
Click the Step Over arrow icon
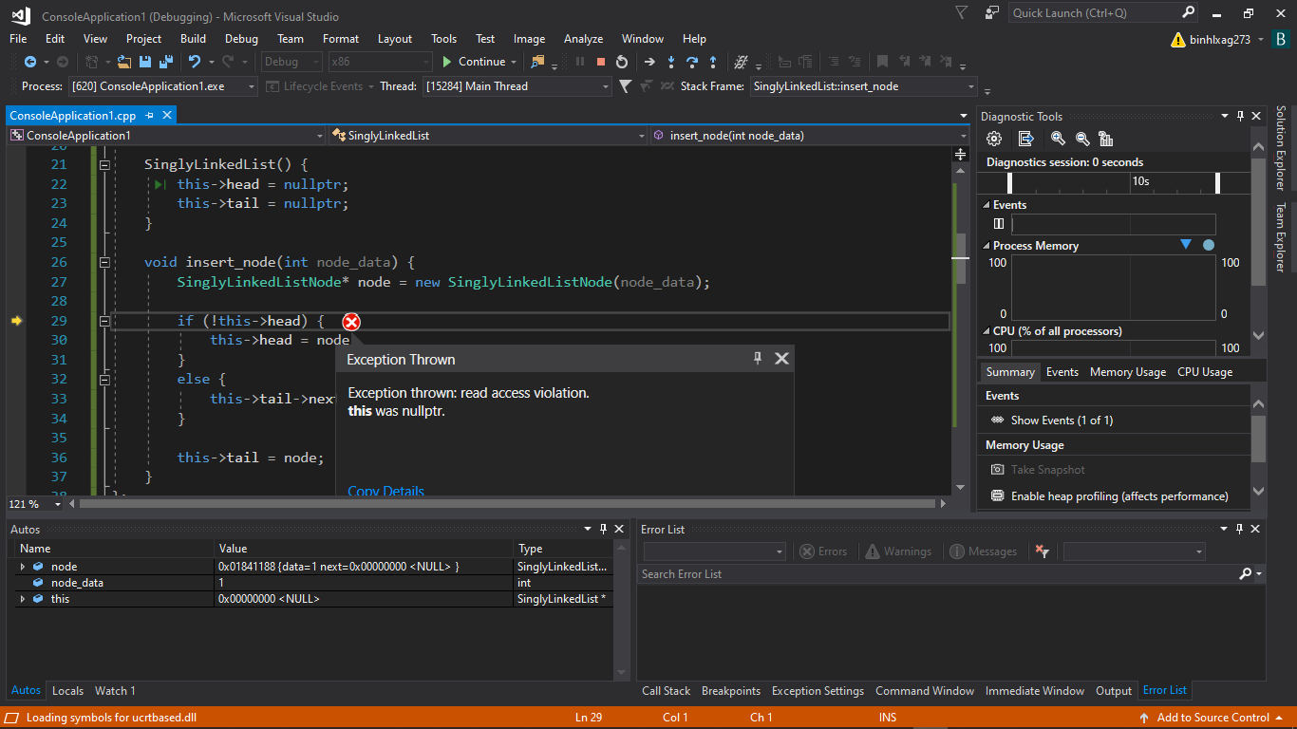pos(692,62)
